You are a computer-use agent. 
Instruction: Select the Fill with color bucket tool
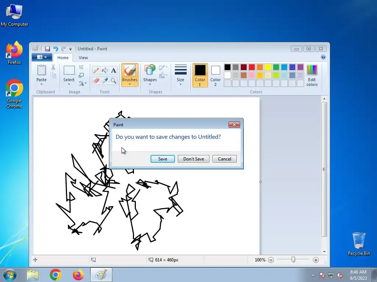pyautogui.click(x=105, y=70)
